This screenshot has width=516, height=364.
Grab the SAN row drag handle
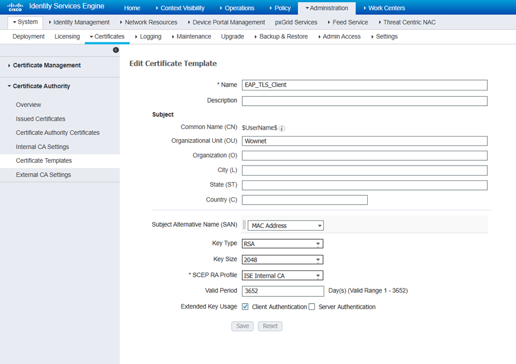click(x=244, y=225)
